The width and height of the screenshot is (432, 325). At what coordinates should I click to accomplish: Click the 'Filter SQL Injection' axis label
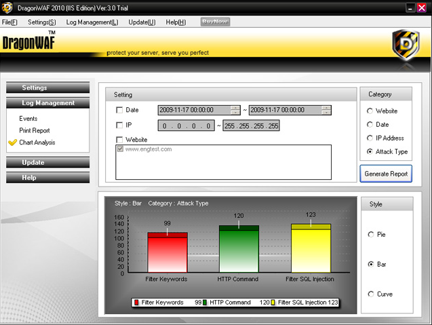point(310,279)
